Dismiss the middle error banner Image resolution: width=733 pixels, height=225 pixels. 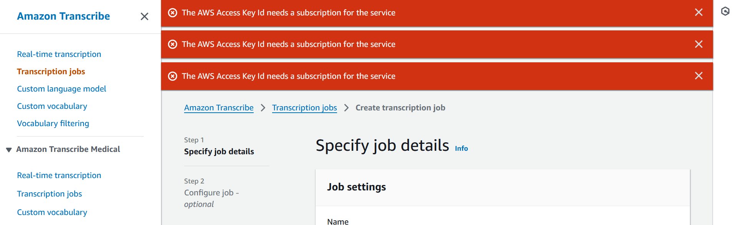698,44
